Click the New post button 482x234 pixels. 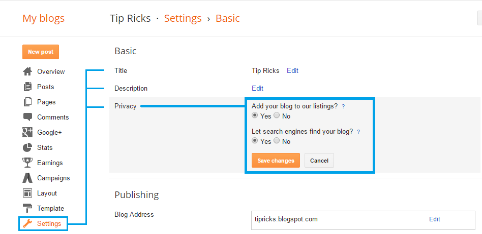[x=41, y=52]
